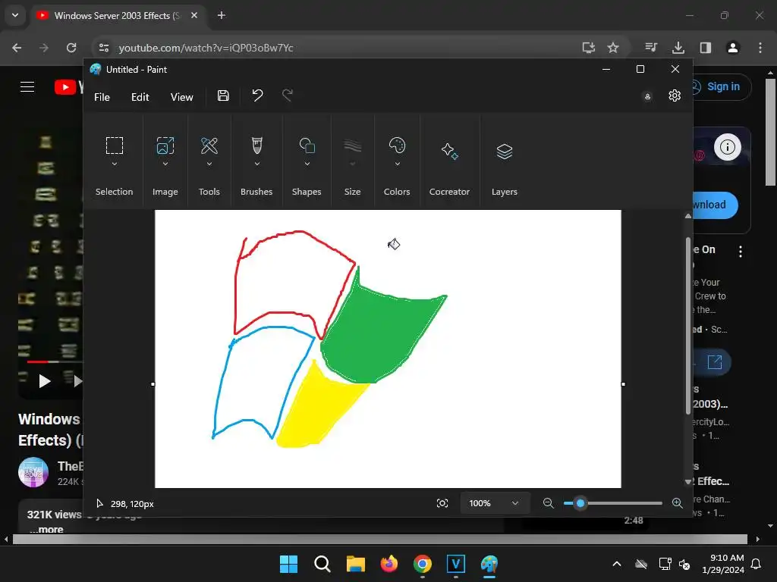Click the Paint account profile icon
Screen dimensions: 777x582
coord(647,96)
